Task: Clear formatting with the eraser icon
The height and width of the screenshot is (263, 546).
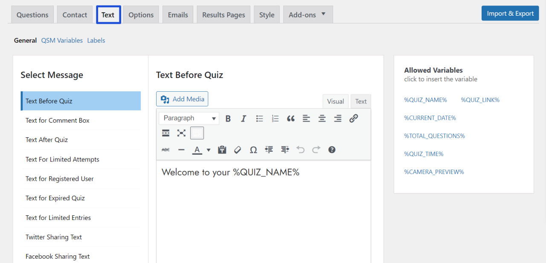Action: [238, 150]
